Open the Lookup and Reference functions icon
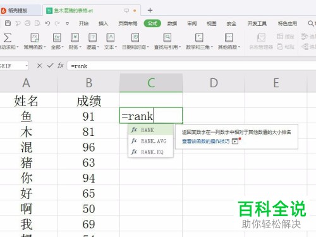 167,38
